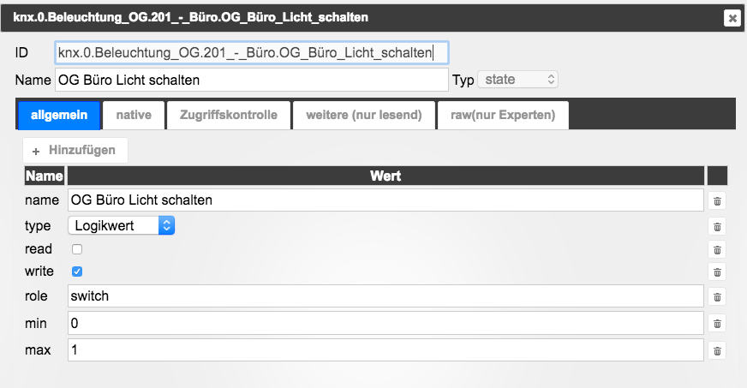This screenshot has height=388, width=747.
Task: Close the object dialog with X
Action: click(x=732, y=18)
